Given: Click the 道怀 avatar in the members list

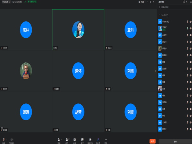Looking at the screenshot, I should 160,55.
